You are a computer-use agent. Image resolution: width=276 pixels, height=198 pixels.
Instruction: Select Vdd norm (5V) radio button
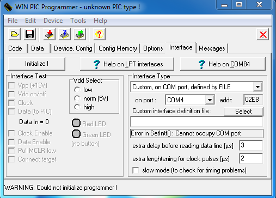[x=77, y=98]
